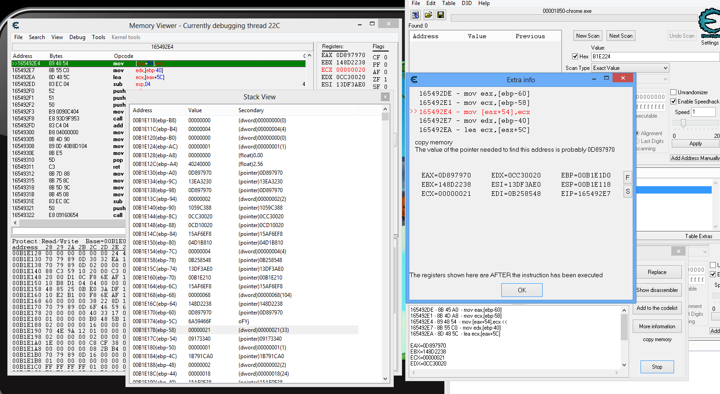Close the Stack View panel

(x=385, y=97)
